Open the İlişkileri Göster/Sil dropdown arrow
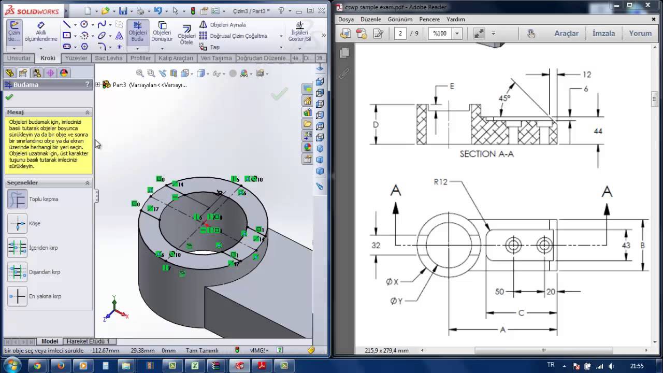Viewport: 663px width, 373px height. click(x=299, y=49)
